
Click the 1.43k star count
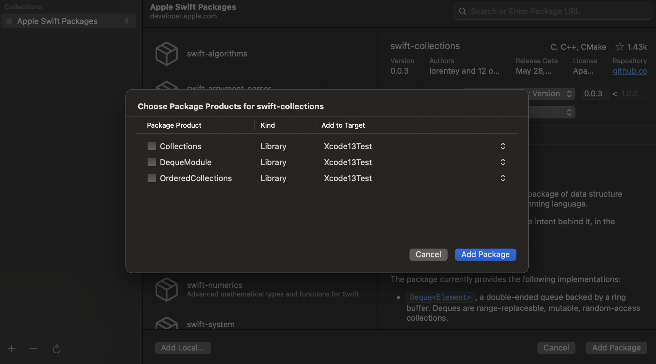(637, 47)
